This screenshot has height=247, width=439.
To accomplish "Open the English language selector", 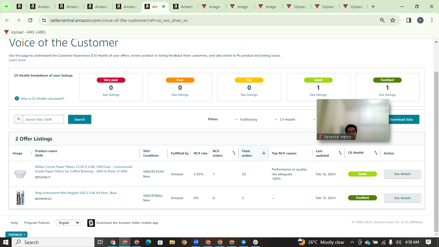I will 68,223.
